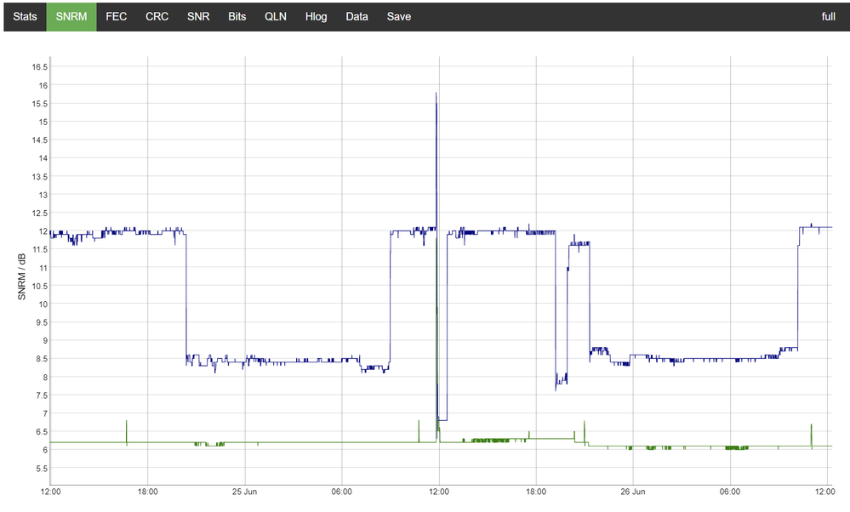The image size is (850, 512).
Task: Open the SNR graph tab
Action: pyautogui.click(x=198, y=16)
